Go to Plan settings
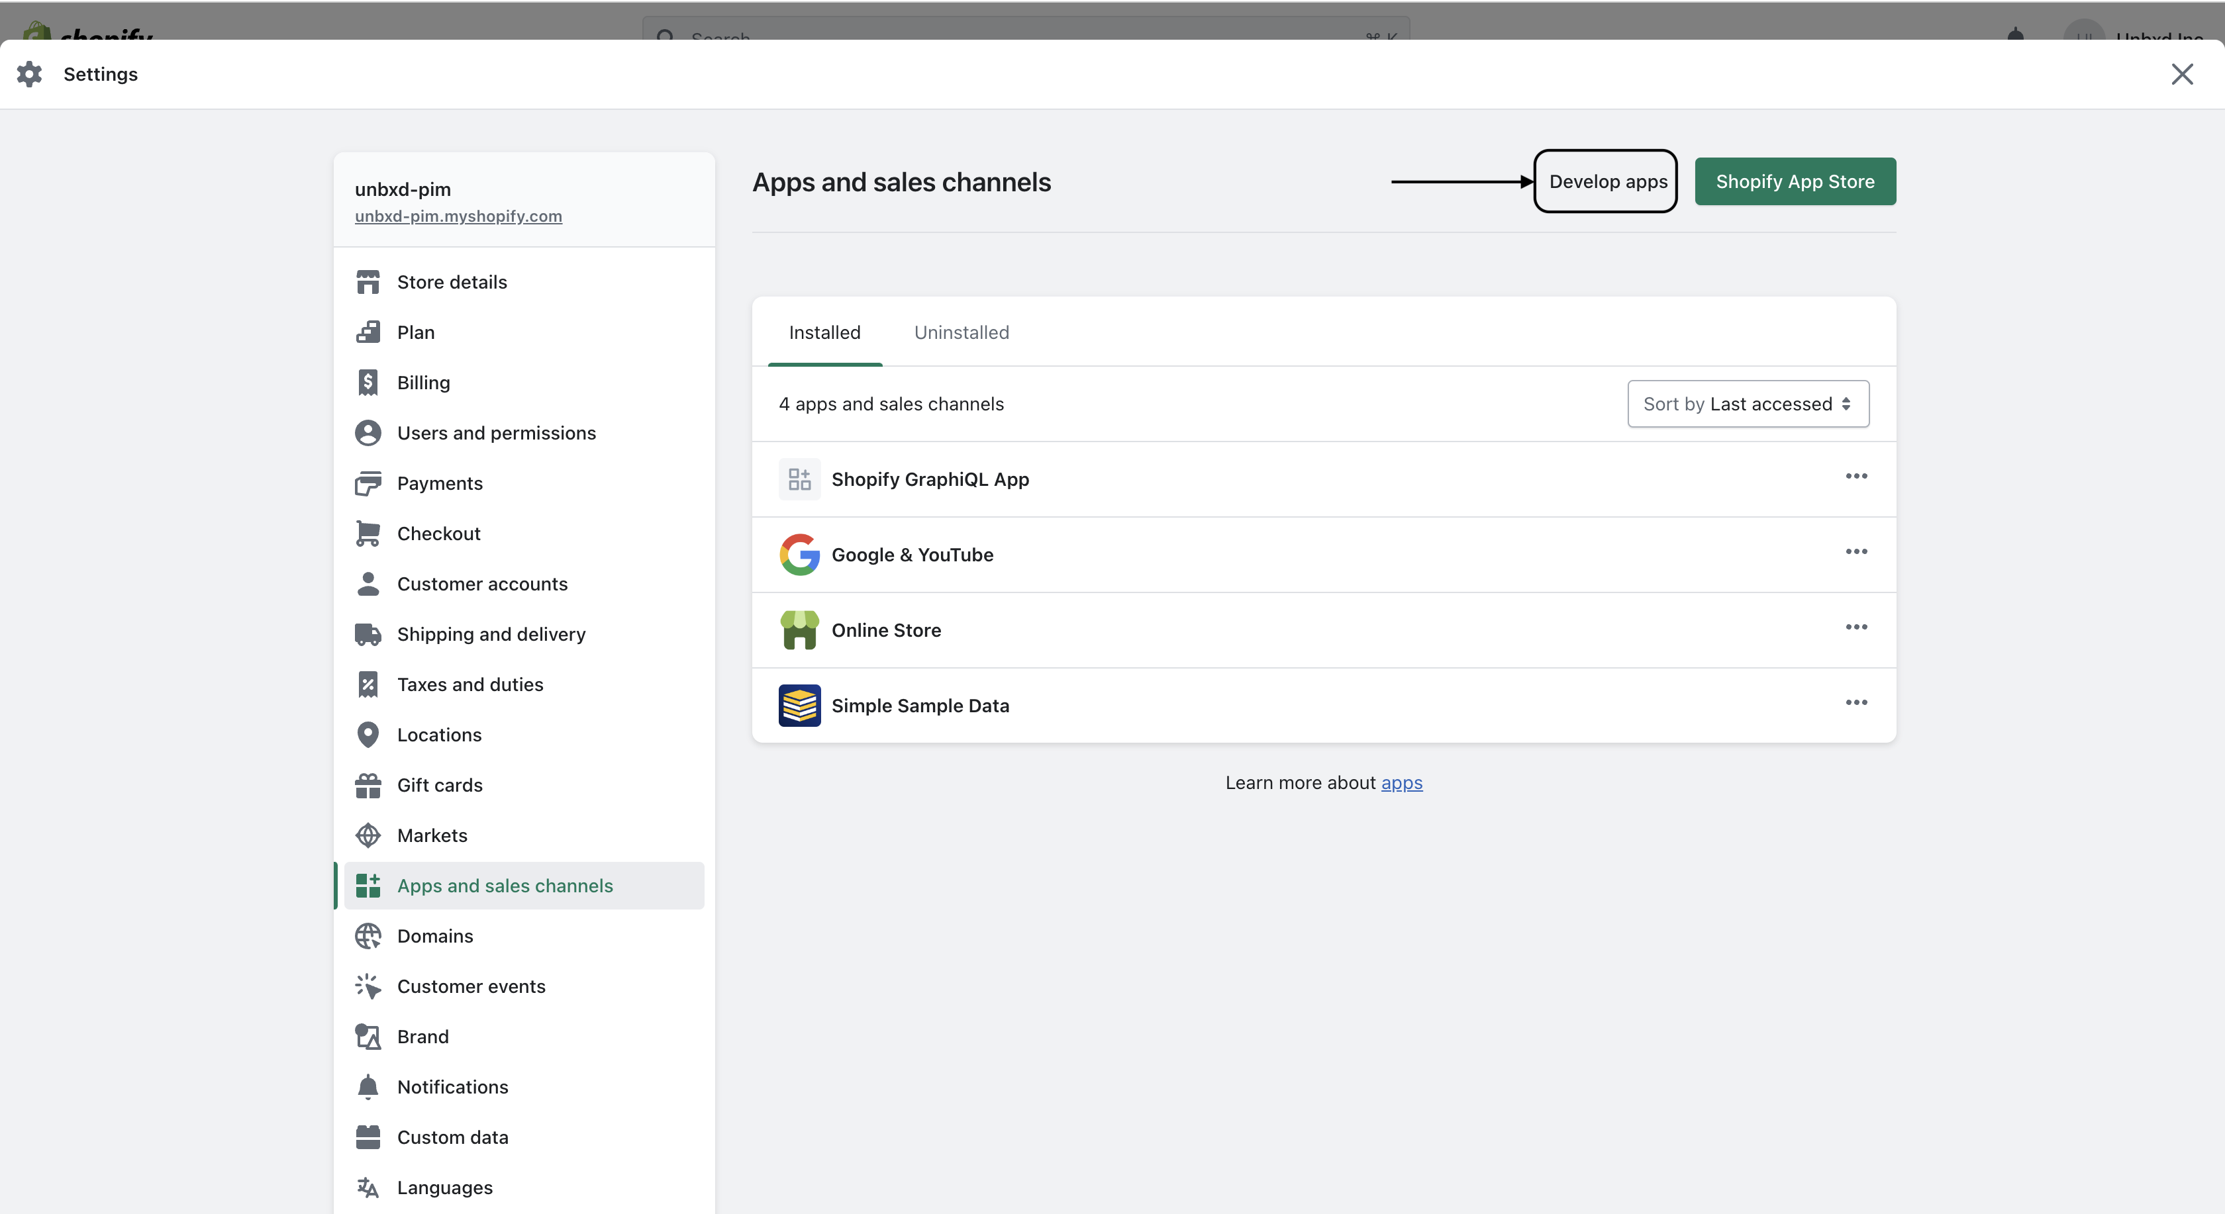The height and width of the screenshot is (1214, 2225). tap(524, 332)
